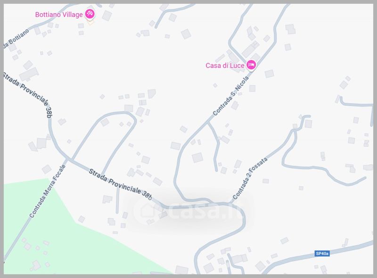Click the Casa di Luce lodging icon
The height and width of the screenshot is (278, 377).
click(251, 65)
